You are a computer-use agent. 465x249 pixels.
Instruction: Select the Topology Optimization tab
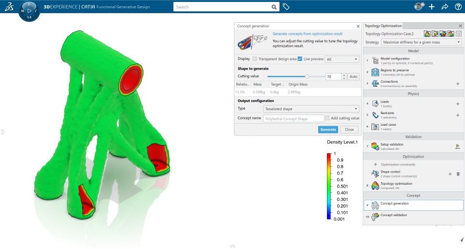[383, 26]
